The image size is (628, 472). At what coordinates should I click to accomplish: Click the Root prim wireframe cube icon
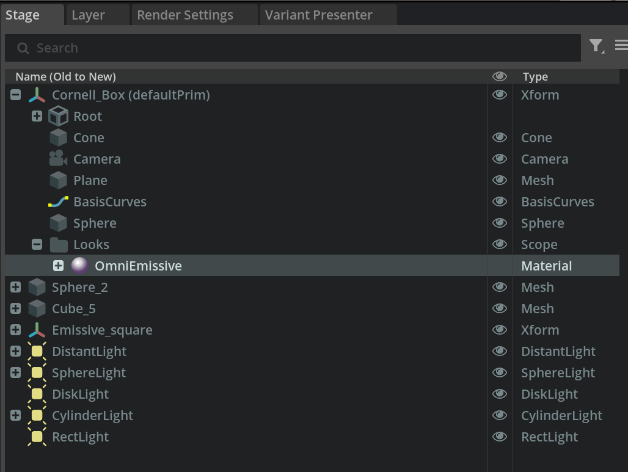(58, 116)
